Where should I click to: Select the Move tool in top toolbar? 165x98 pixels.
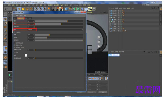(19, 9)
